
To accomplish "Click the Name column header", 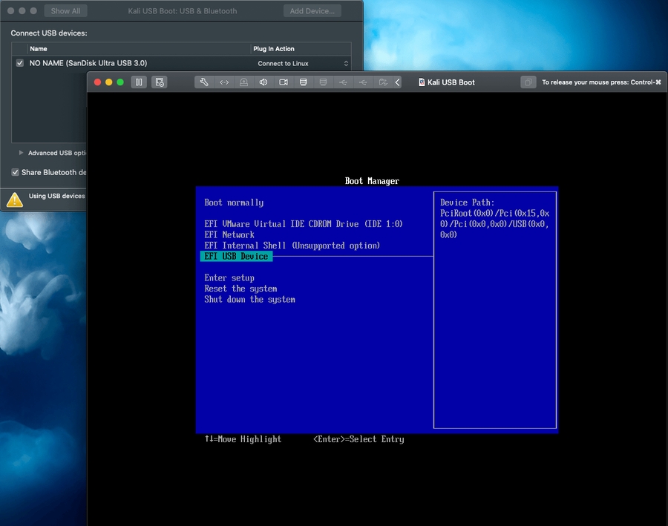I will click(x=39, y=49).
